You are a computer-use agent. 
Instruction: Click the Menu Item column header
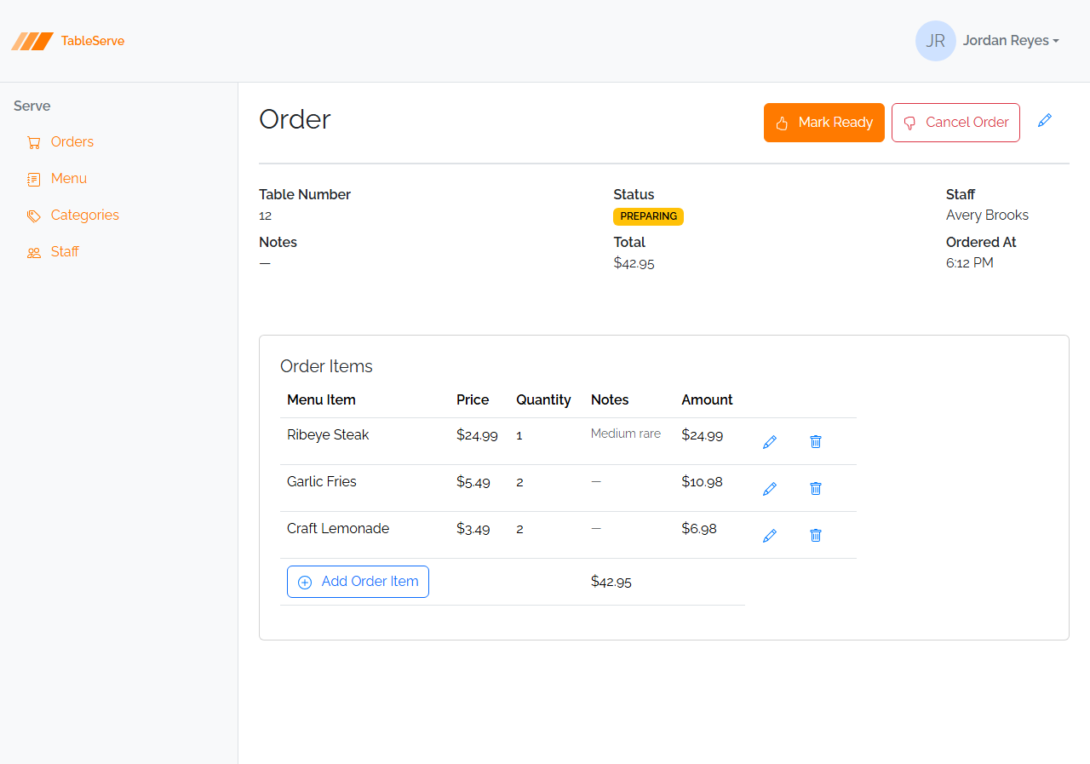tap(321, 400)
